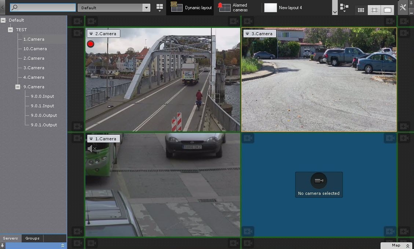Collapse the TEST server node
This screenshot has width=414, height=249.
click(10, 30)
